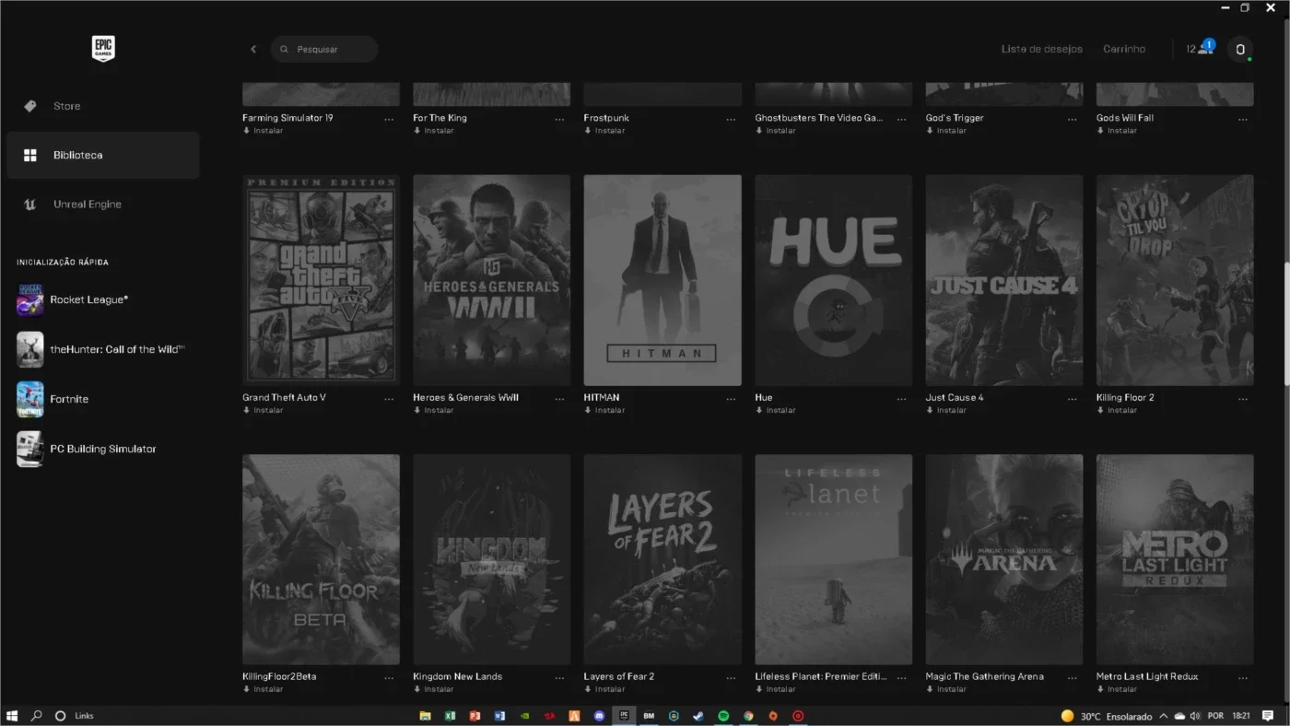Open Steam from the taskbar
This screenshot has width=1290, height=726.
(x=698, y=716)
